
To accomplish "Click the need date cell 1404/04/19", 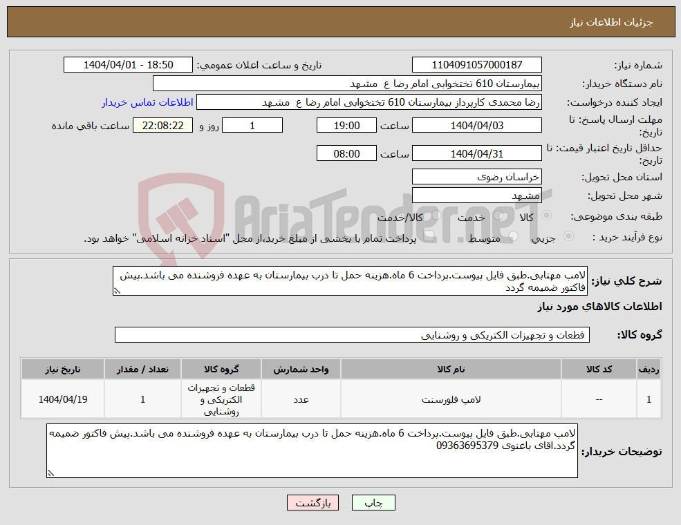I will pos(63,399).
